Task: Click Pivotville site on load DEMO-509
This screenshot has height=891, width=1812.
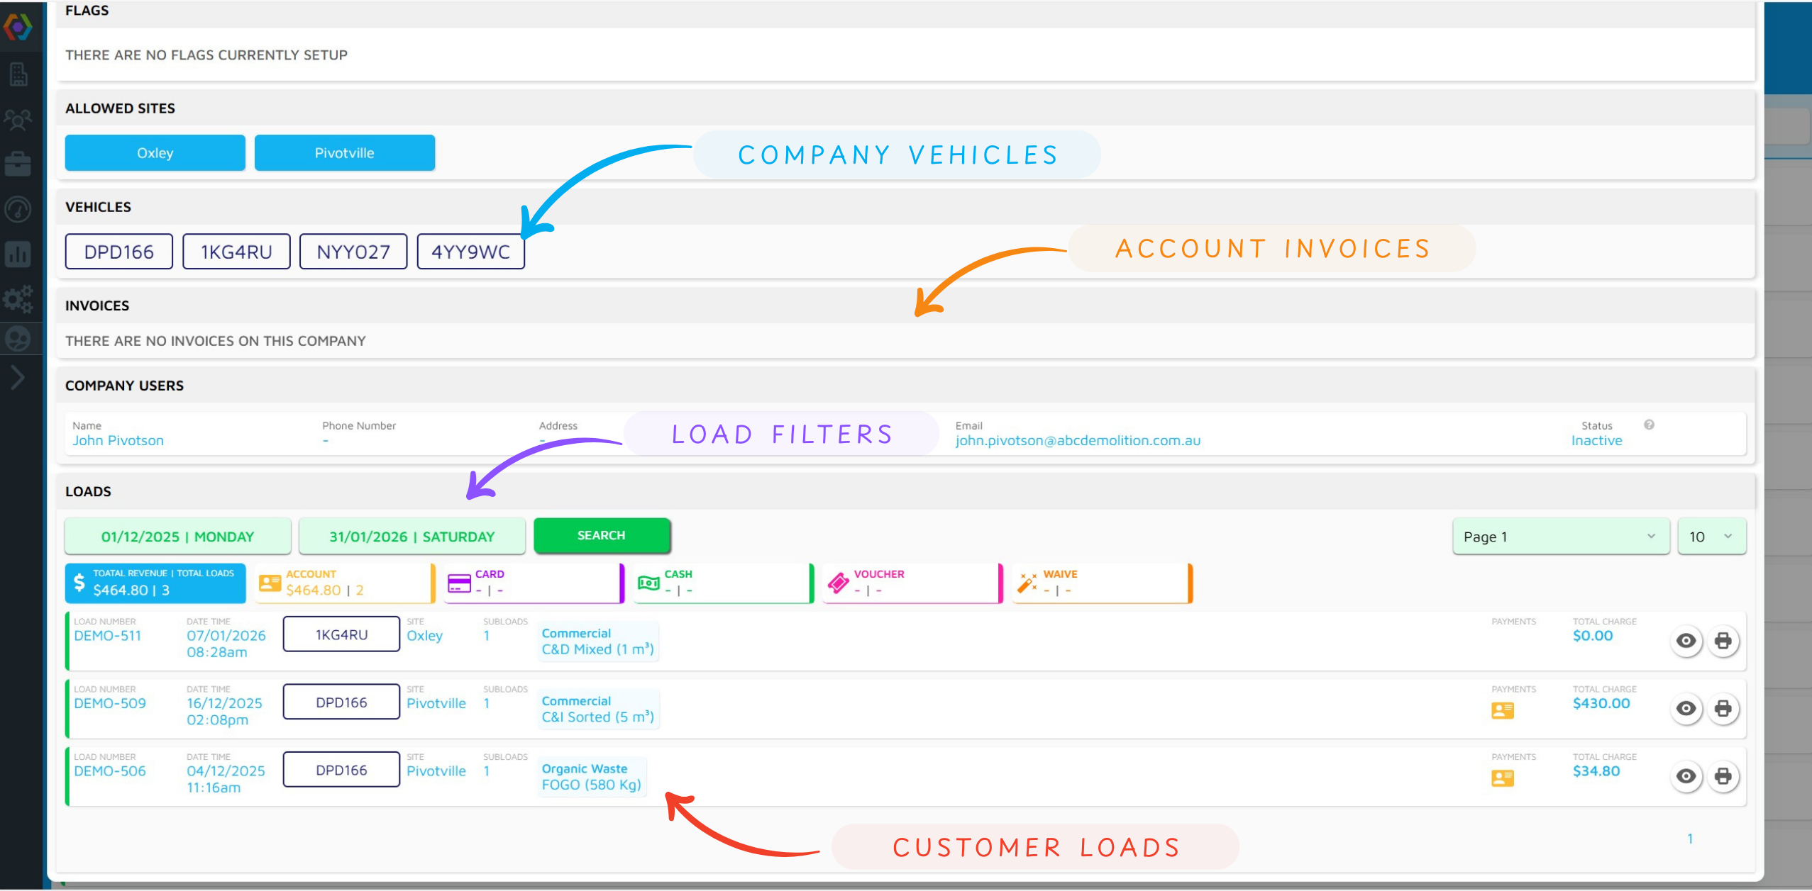Action: tap(436, 703)
